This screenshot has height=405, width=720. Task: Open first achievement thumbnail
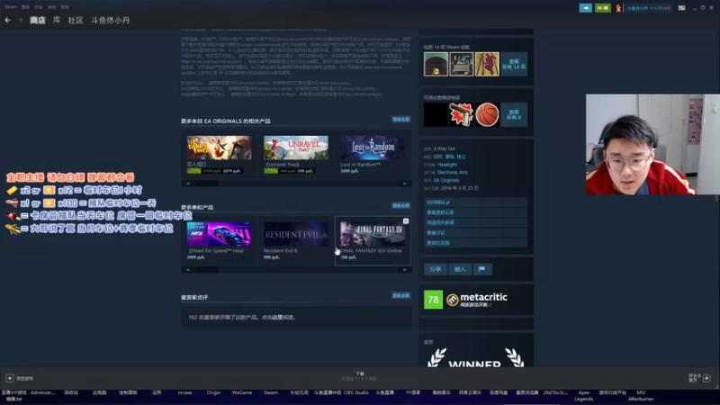click(436, 64)
